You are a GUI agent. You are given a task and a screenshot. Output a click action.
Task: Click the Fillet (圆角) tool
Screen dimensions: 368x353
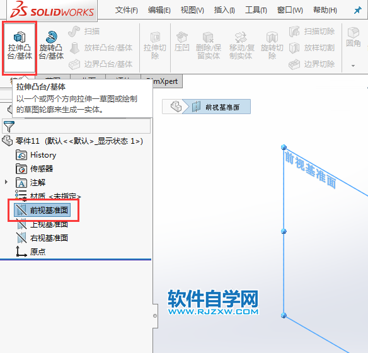point(354,38)
